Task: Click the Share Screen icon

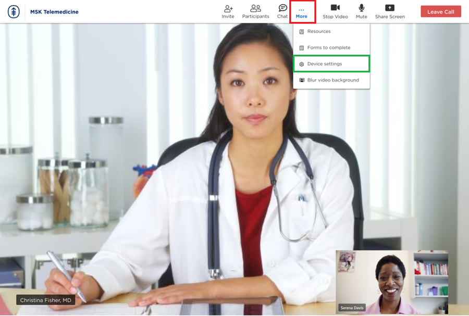Action: pyautogui.click(x=389, y=8)
